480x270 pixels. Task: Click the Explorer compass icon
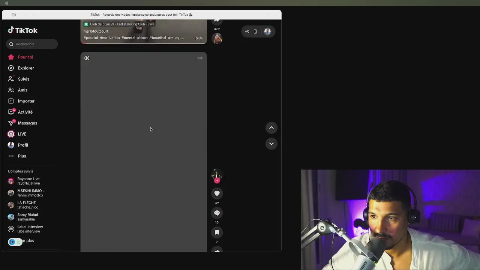[x=11, y=68]
